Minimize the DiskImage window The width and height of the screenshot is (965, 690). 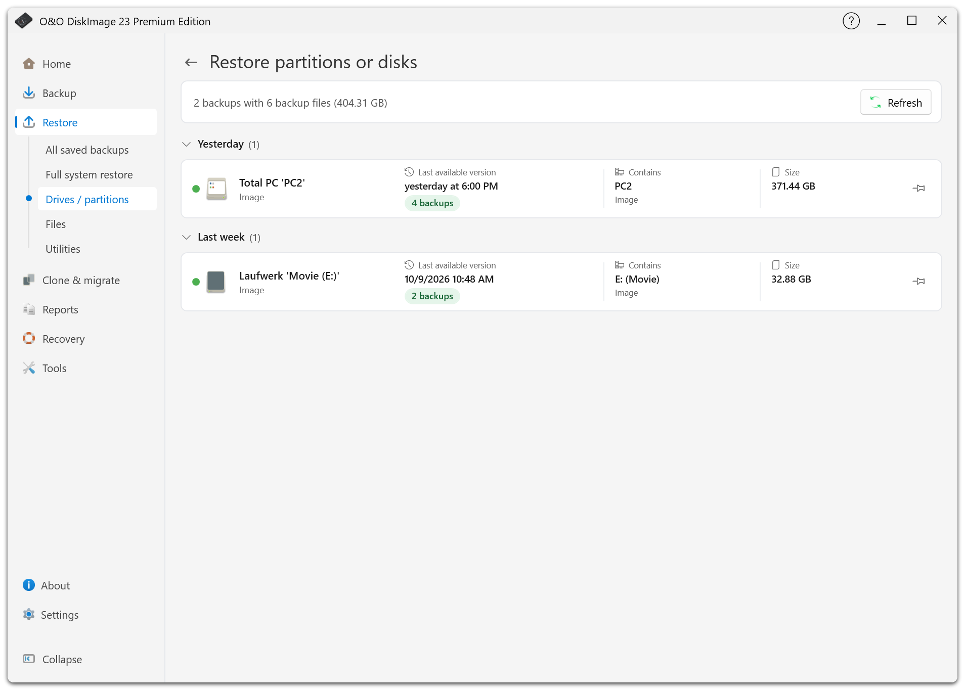[882, 21]
